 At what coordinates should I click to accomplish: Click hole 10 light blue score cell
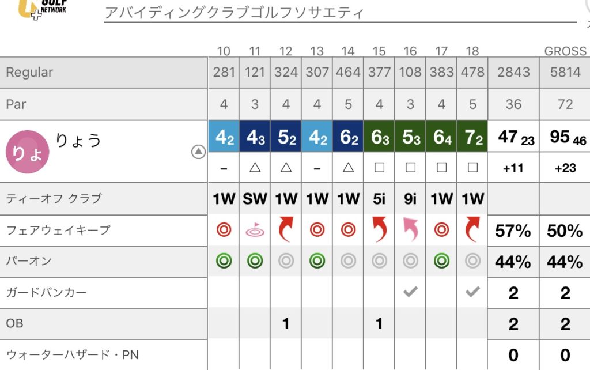(224, 136)
